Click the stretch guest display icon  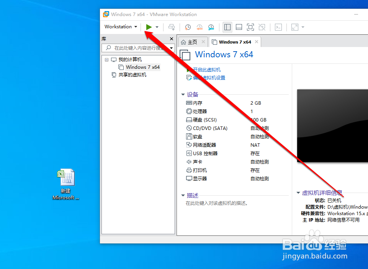[x=295, y=27]
